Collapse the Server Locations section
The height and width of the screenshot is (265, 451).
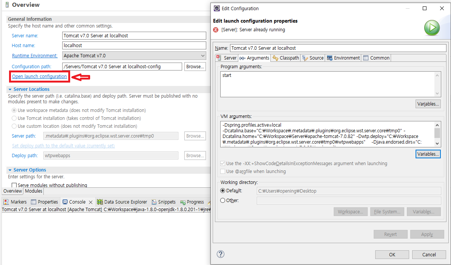click(x=9, y=89)
